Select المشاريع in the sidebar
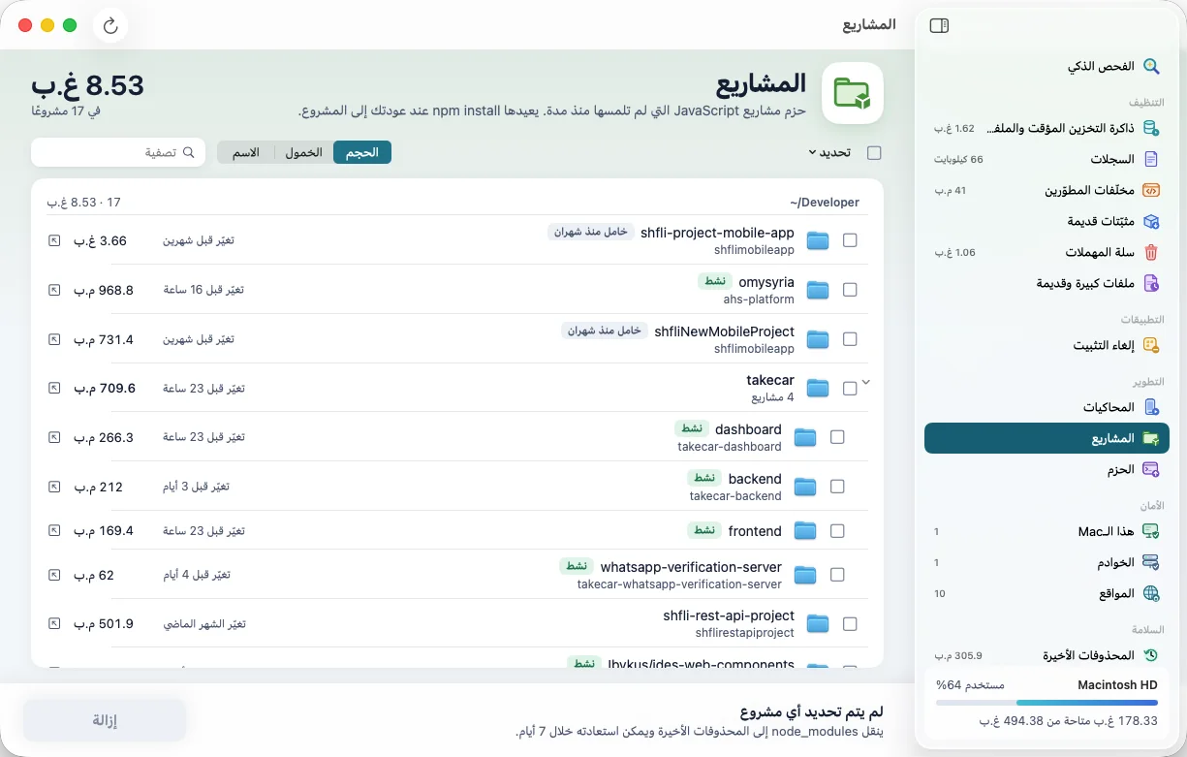The height and width of the screenshot is (757, 1187). click(x=1046, y=438)
